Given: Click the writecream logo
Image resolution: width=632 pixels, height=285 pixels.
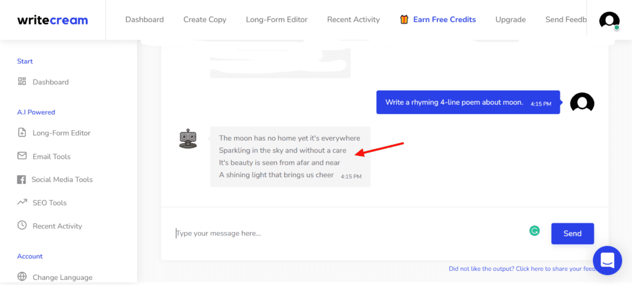Looking at the screenshot, I should (x=52, y=20).
